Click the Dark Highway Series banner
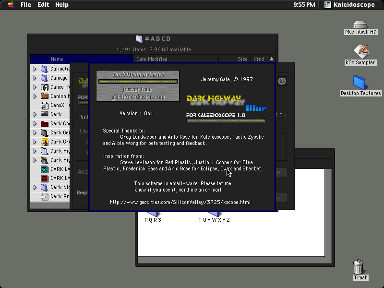This screenshot has height=288, width=384. [x=138, y=86]
